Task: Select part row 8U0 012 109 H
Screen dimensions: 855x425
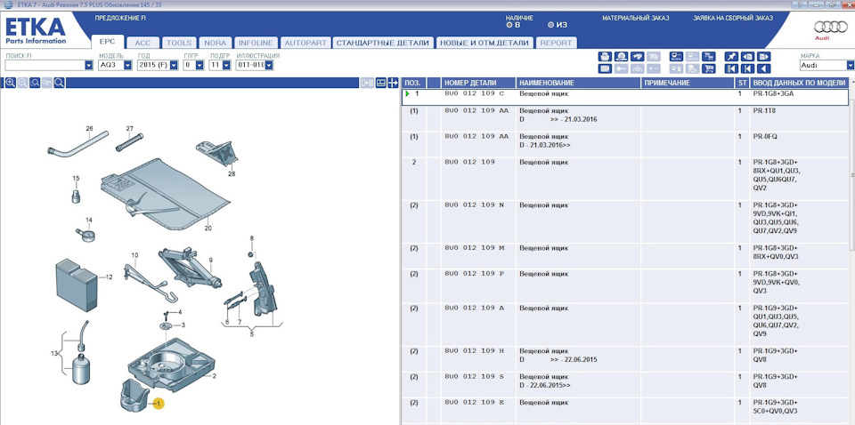Action: tap(625, 358)
